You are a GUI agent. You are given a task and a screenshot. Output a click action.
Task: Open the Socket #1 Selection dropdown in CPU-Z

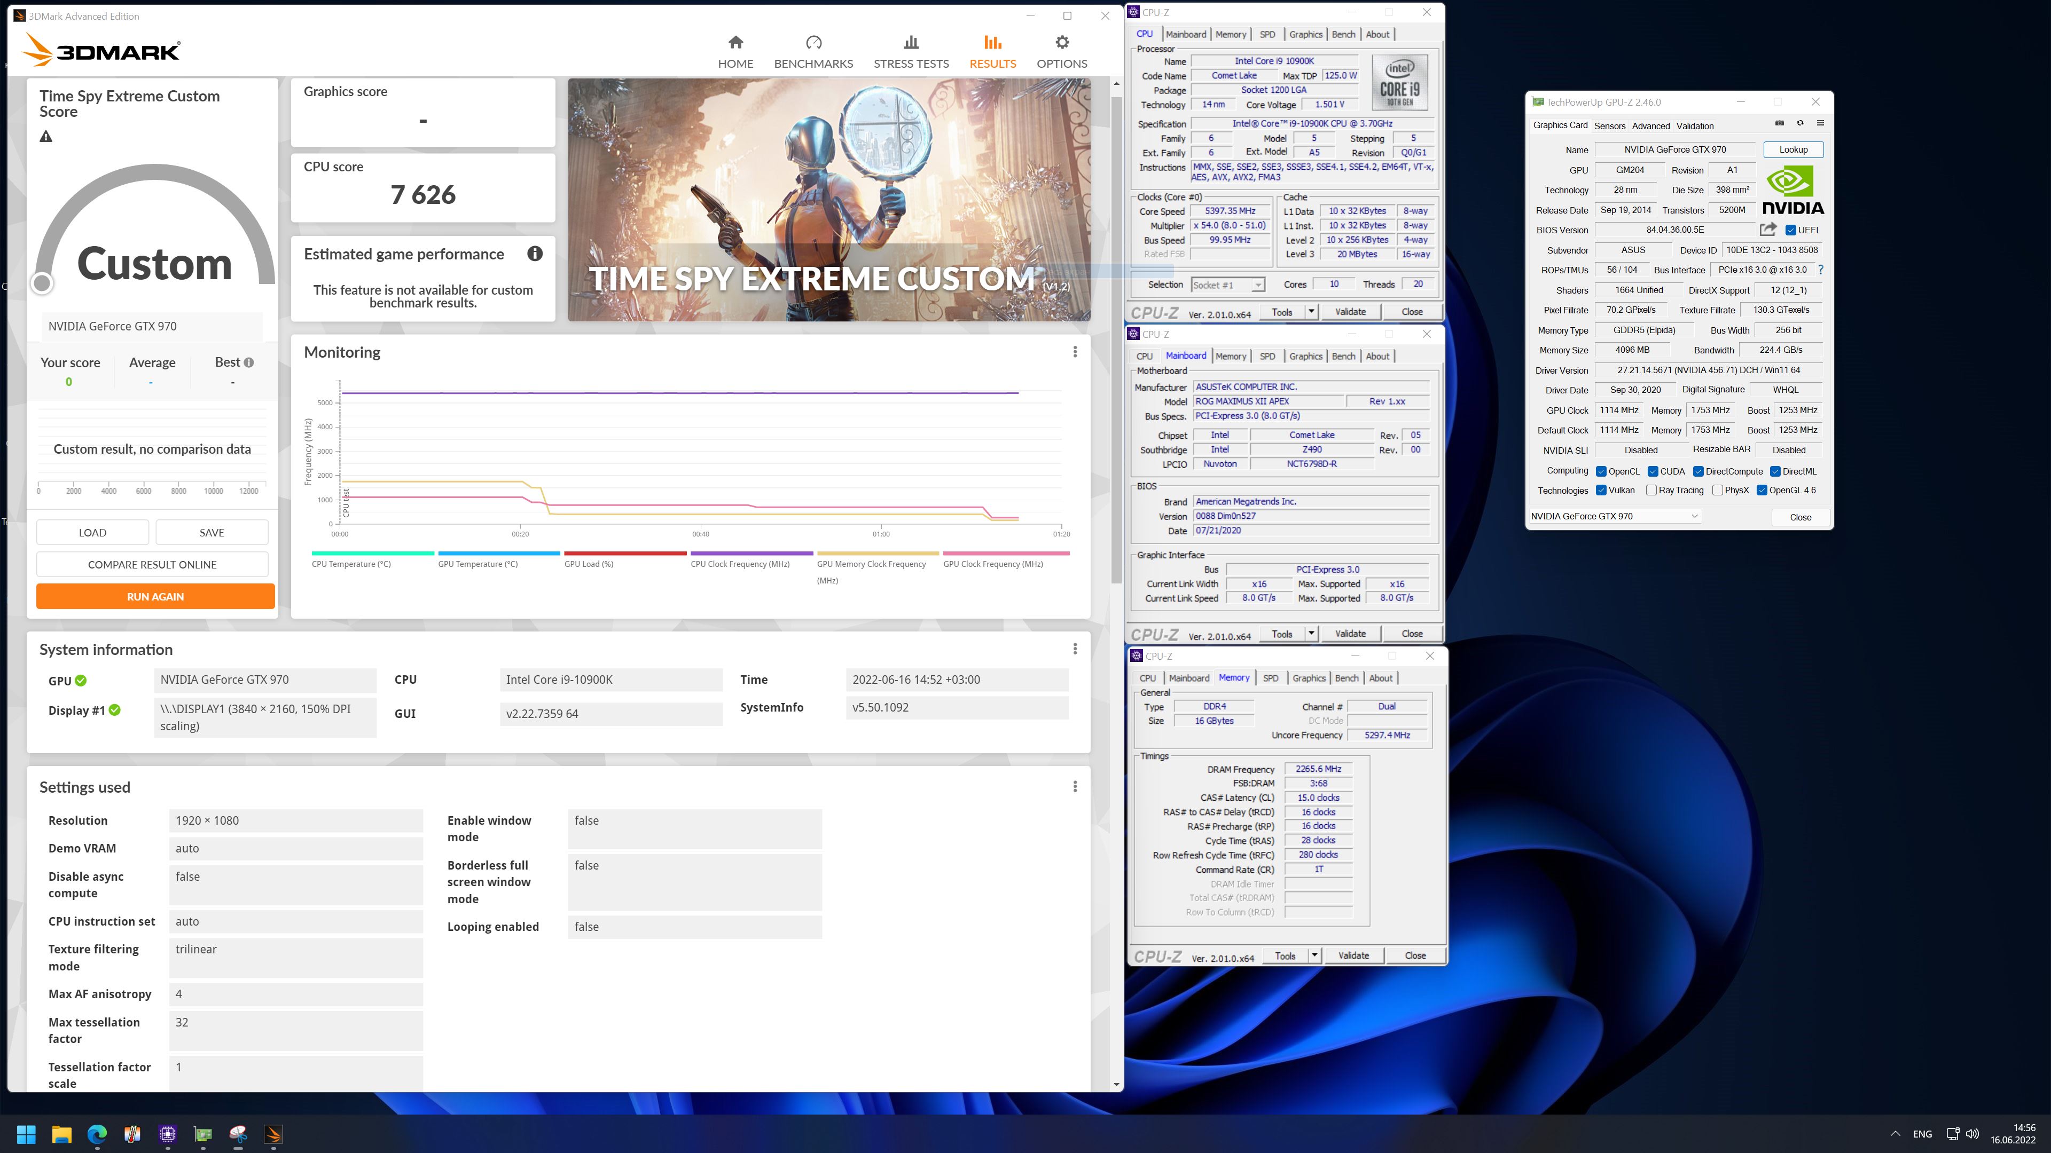1227,285
